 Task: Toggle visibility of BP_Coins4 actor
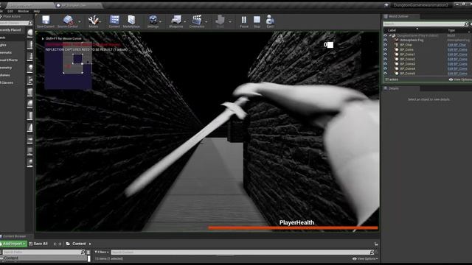[385, 68]
